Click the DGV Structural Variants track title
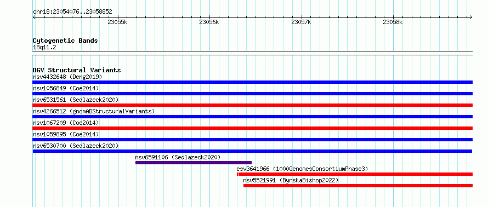The width and height of the screenshot is (488, 207). (x=77, y=70)
